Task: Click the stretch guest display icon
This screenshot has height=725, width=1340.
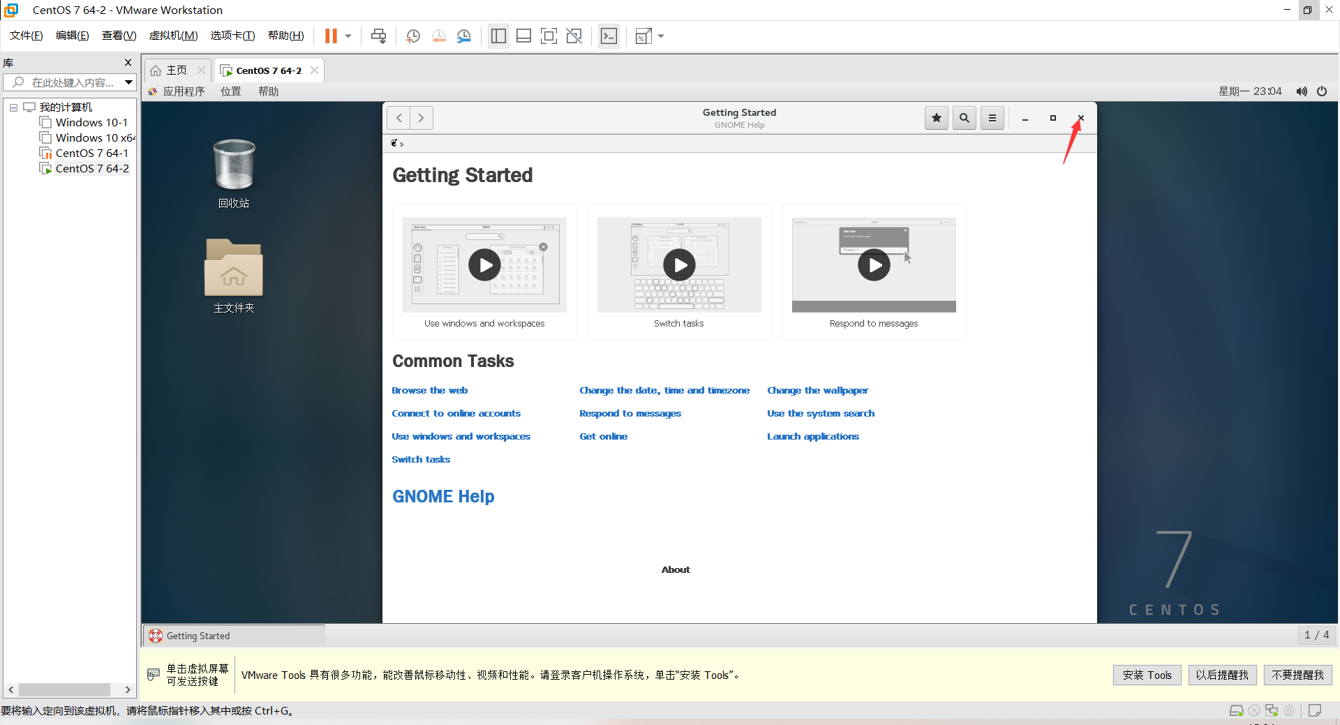Action: point(643,36)
